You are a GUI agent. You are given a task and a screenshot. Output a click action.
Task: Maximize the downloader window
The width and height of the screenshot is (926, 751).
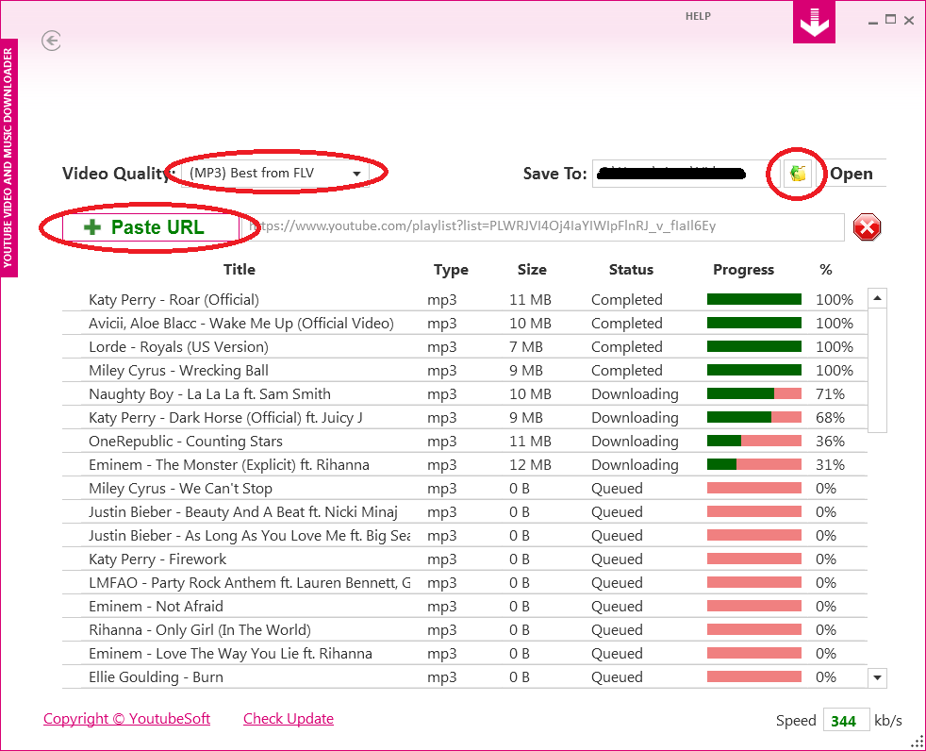pyautogui.click(x=890, y=20)
